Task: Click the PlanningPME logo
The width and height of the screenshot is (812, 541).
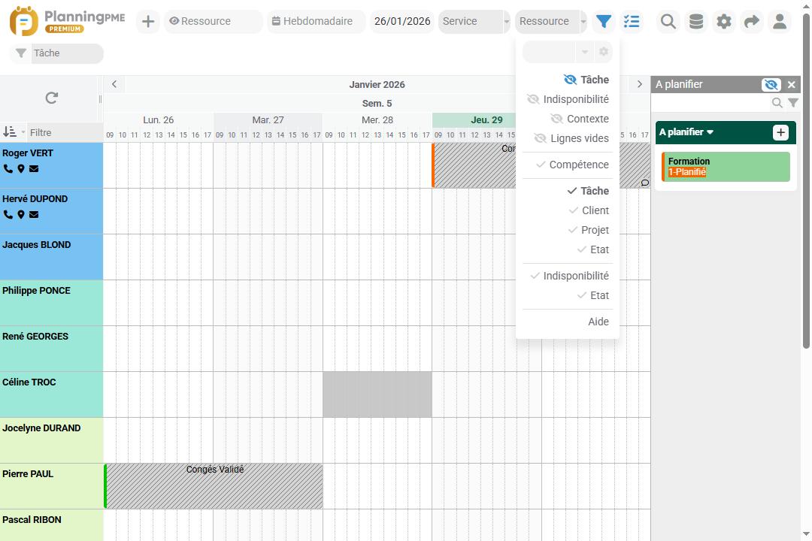Action: pos(68,21)
